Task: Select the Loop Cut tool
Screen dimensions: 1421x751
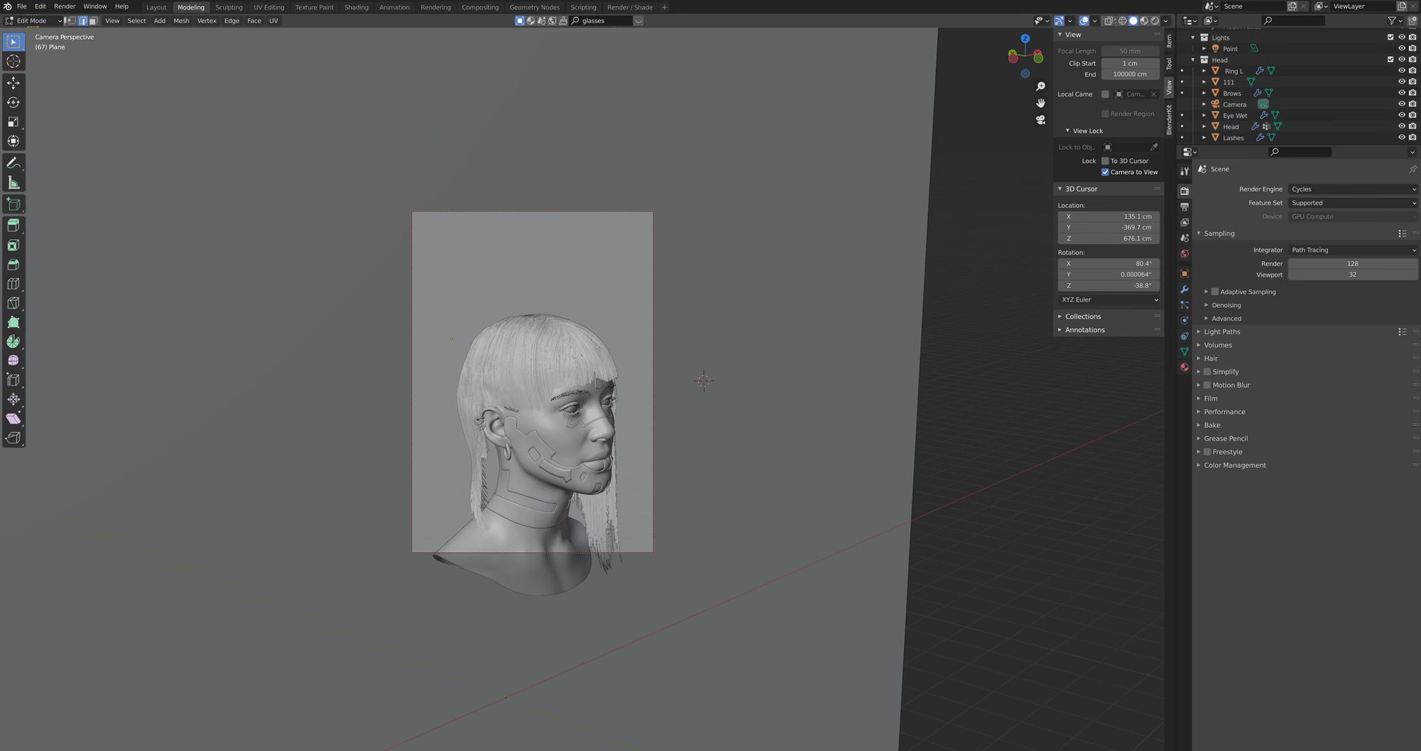Action: 13,284
